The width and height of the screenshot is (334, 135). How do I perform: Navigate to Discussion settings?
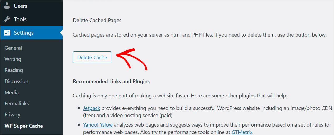point(16,81)
